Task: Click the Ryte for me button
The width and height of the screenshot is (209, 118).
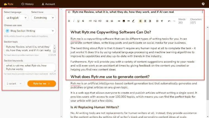Action: tap(42, 84)
